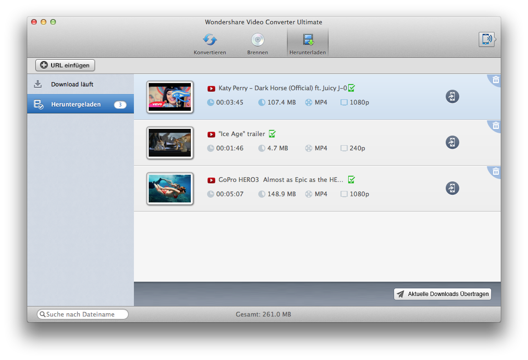Click film reel icon of GoPro MP4
Image resolution: width=528 pixels, height=360 pixels.
tap(308, 194)
